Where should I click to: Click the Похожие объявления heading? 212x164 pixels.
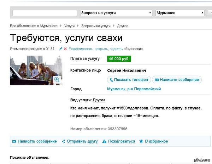(30, 158)
